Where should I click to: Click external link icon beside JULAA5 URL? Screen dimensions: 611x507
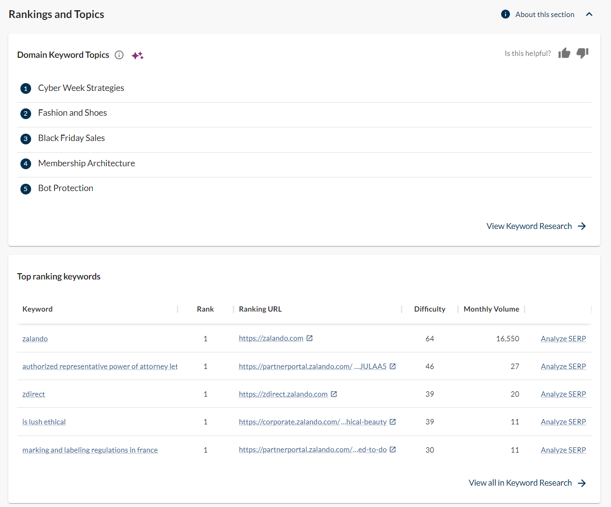pyautogui.click(x=393, y=367)
